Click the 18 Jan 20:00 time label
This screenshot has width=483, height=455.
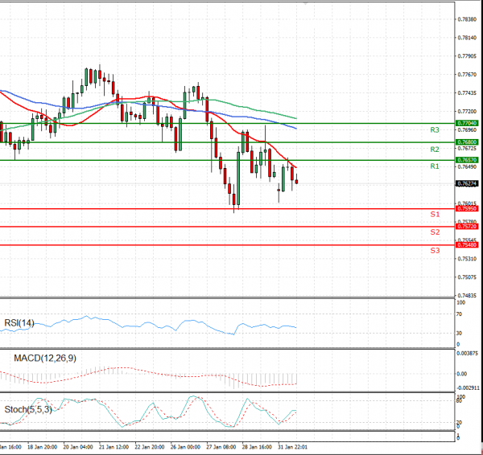point(42,447)
